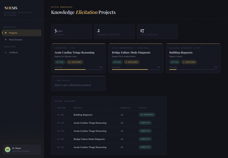Image resolution: width=228 pixels, height=158 pixels.
Task: Start a new elicitation project
Action: [78, 83]
